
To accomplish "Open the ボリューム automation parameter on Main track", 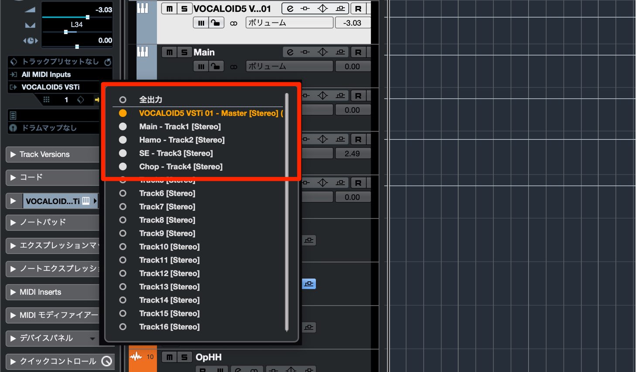I will click(289, 66).
